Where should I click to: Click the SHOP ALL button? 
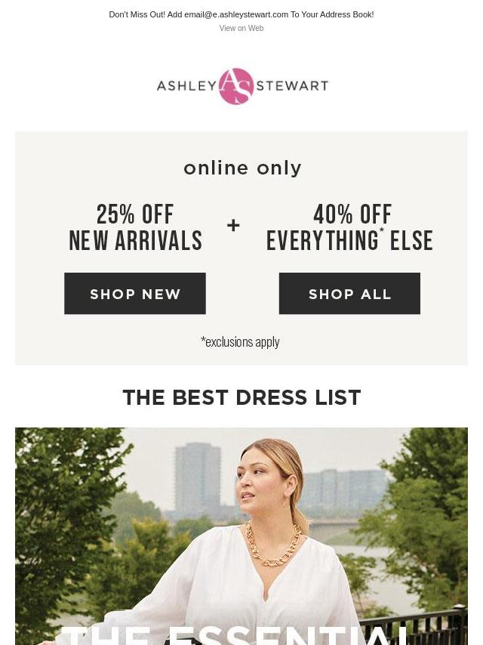pos(349,293)
